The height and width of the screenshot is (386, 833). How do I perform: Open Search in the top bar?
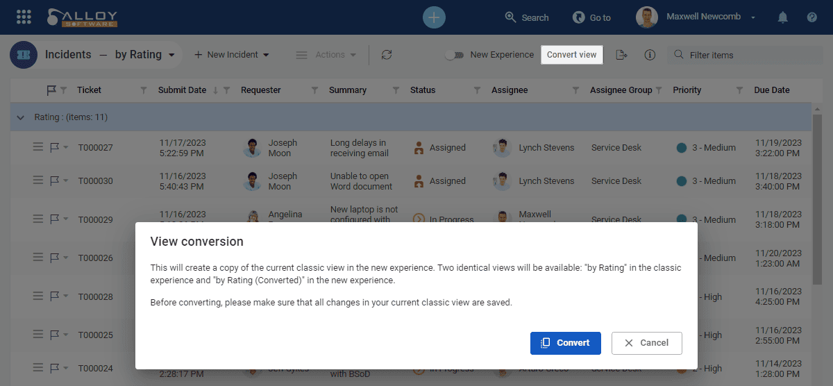click(x=527, y=17)
